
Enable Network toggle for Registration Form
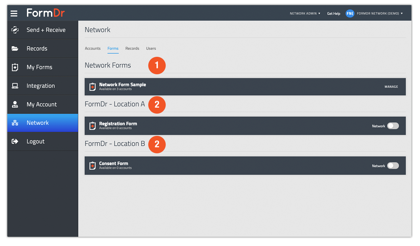393,126
